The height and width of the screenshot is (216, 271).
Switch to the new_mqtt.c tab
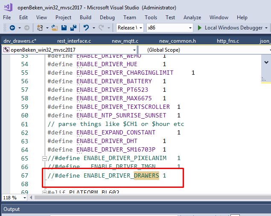(125, 41)
